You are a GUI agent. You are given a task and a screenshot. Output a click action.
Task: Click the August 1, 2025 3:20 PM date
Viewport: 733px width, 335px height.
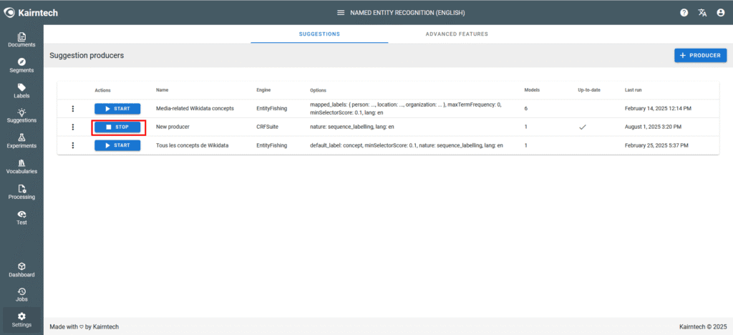pos(653,127)
